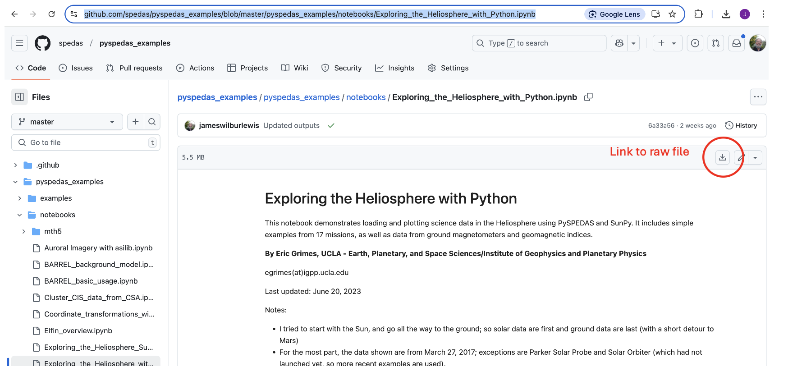Go back with the browser back arrow
The image size is (788, 376).
[x=14, y=14]
